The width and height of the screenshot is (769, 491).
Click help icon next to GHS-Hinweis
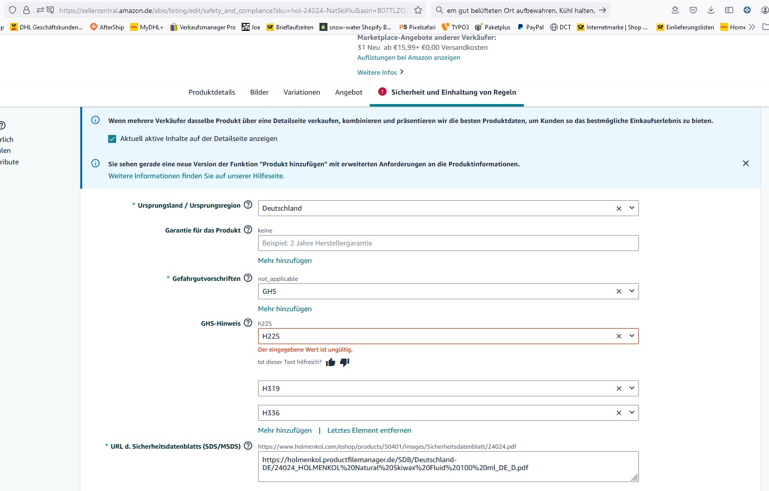point(248,323)
